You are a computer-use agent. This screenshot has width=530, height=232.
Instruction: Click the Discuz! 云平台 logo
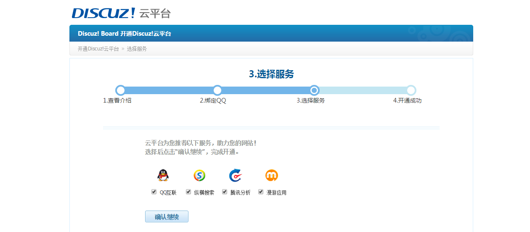tap(121, 13)
